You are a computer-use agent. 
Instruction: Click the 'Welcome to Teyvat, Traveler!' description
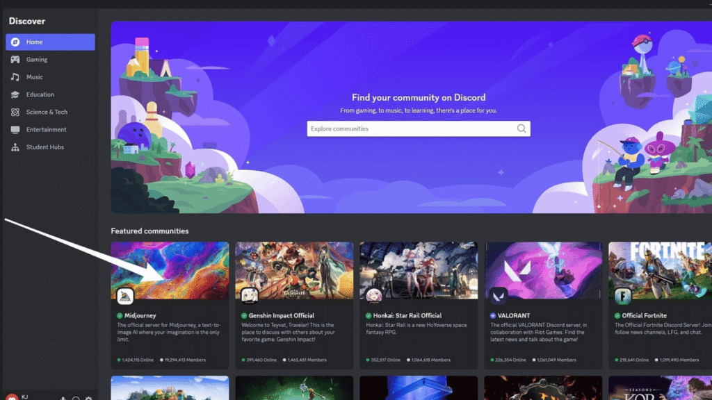pyautogui.click(x=289, y=332)
